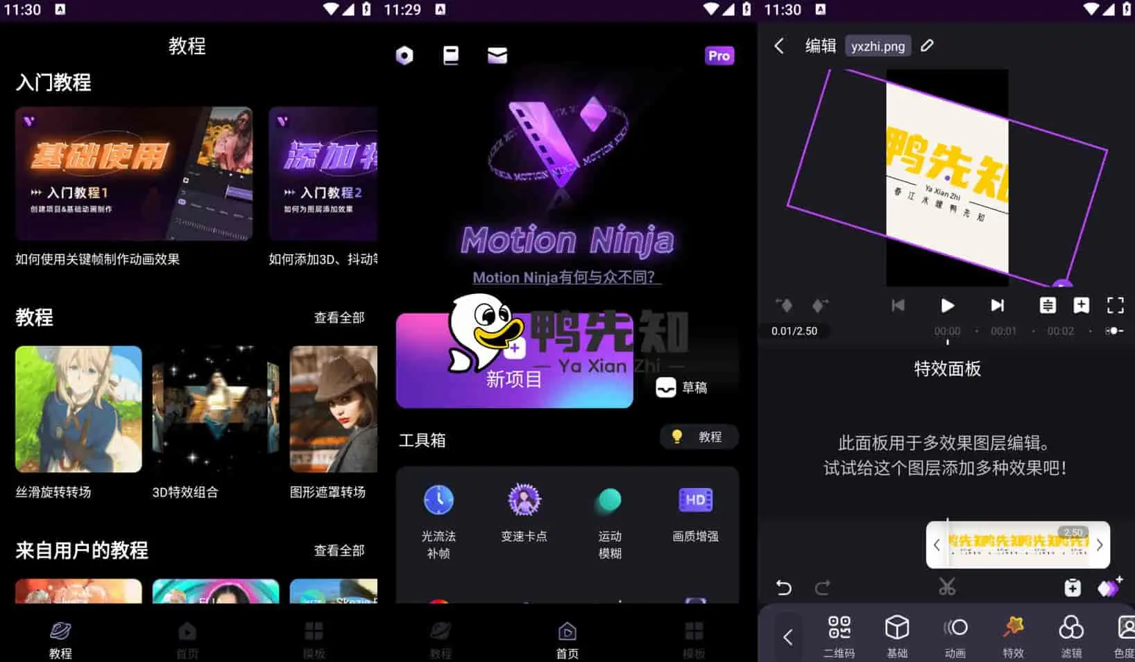Undo the last edit
Viewport: 1135px width, 662px height.
[x=784, y=588]
